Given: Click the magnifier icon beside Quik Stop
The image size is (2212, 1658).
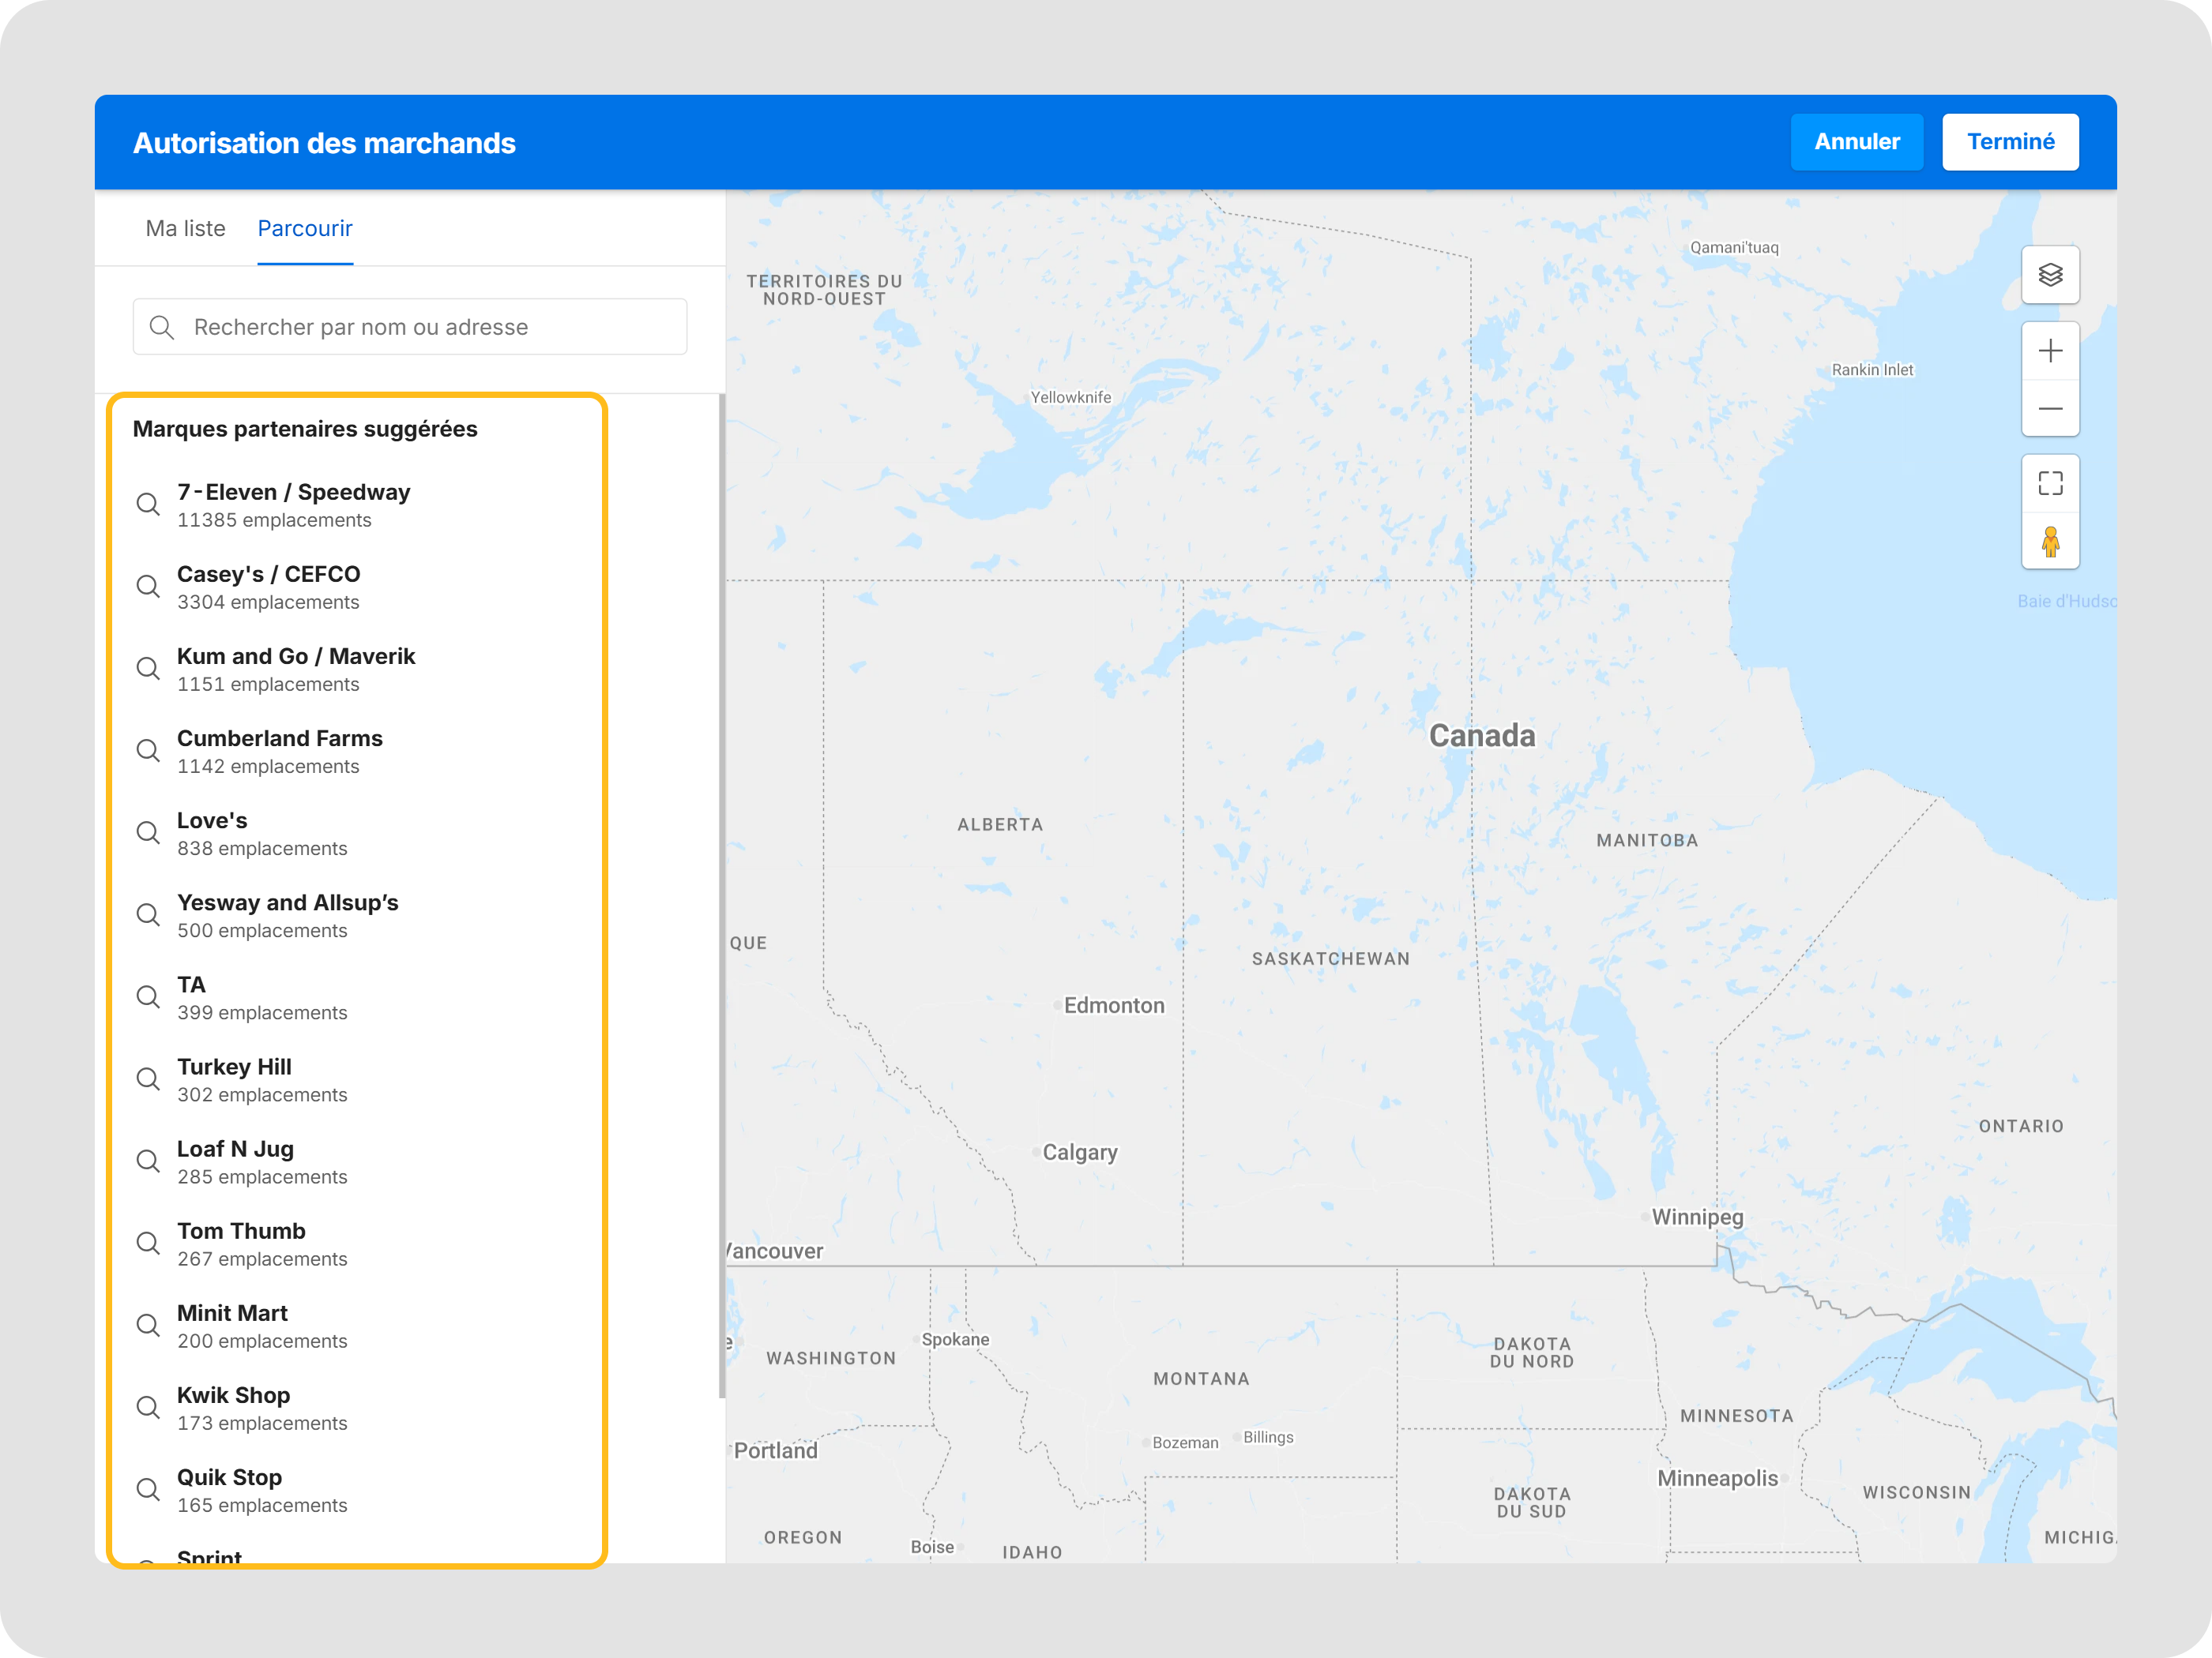Looking at the screenshot, I should (x=148, y=1489).
